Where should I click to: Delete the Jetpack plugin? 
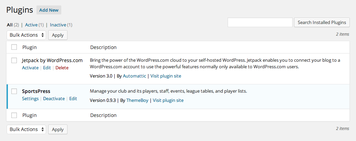click(x=62, y=68)
